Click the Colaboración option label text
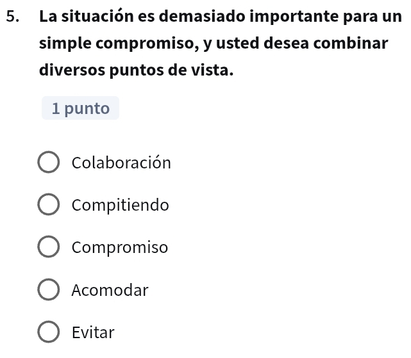The height and width of the screenshot is (358, 411). point(121,163)
